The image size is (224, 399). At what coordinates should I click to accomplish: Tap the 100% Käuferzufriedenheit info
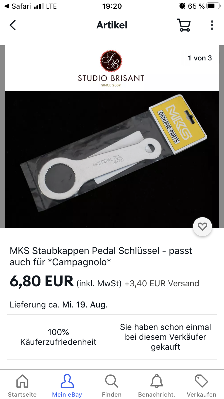(59, 337)
